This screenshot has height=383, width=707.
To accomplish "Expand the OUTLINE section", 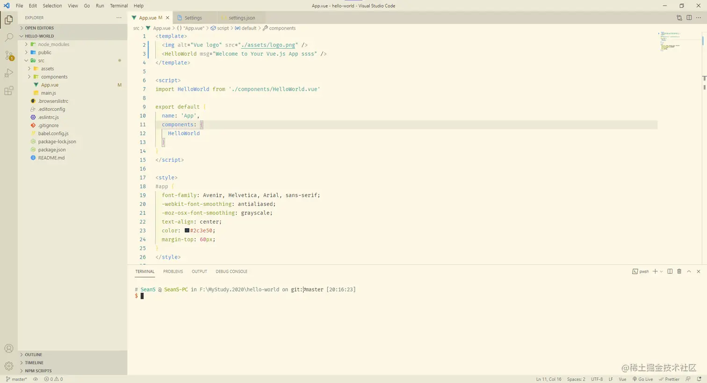I will point(72,354).
